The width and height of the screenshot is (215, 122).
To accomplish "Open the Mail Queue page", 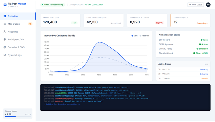I will coord(14,24).
